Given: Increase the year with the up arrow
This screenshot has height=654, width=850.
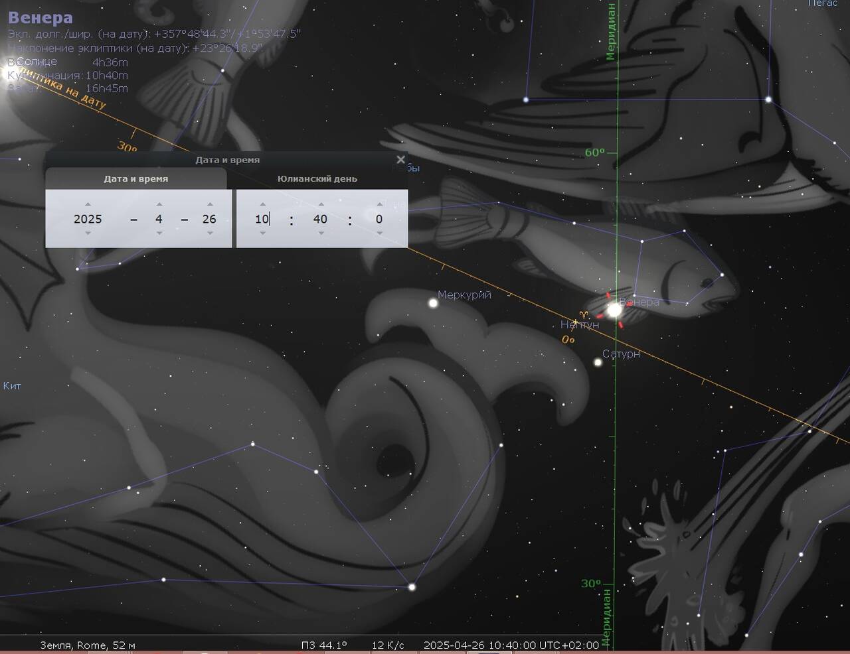Looking at the screenshot, I should point(88,204).
